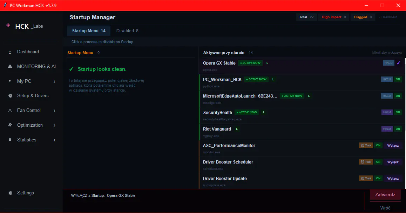Image resolution: width=406 pixels, height=213 pixels.
Task: Click the HKLM badge on SecurityHealth row
Action: [387, 112]
